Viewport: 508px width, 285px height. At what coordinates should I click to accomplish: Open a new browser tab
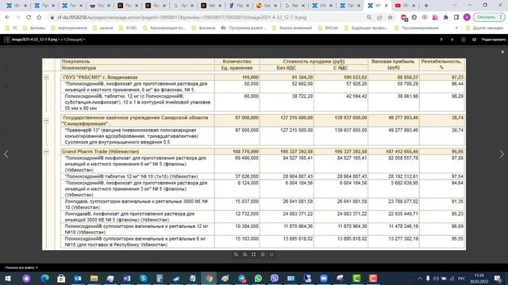click(x=426, y=6)
